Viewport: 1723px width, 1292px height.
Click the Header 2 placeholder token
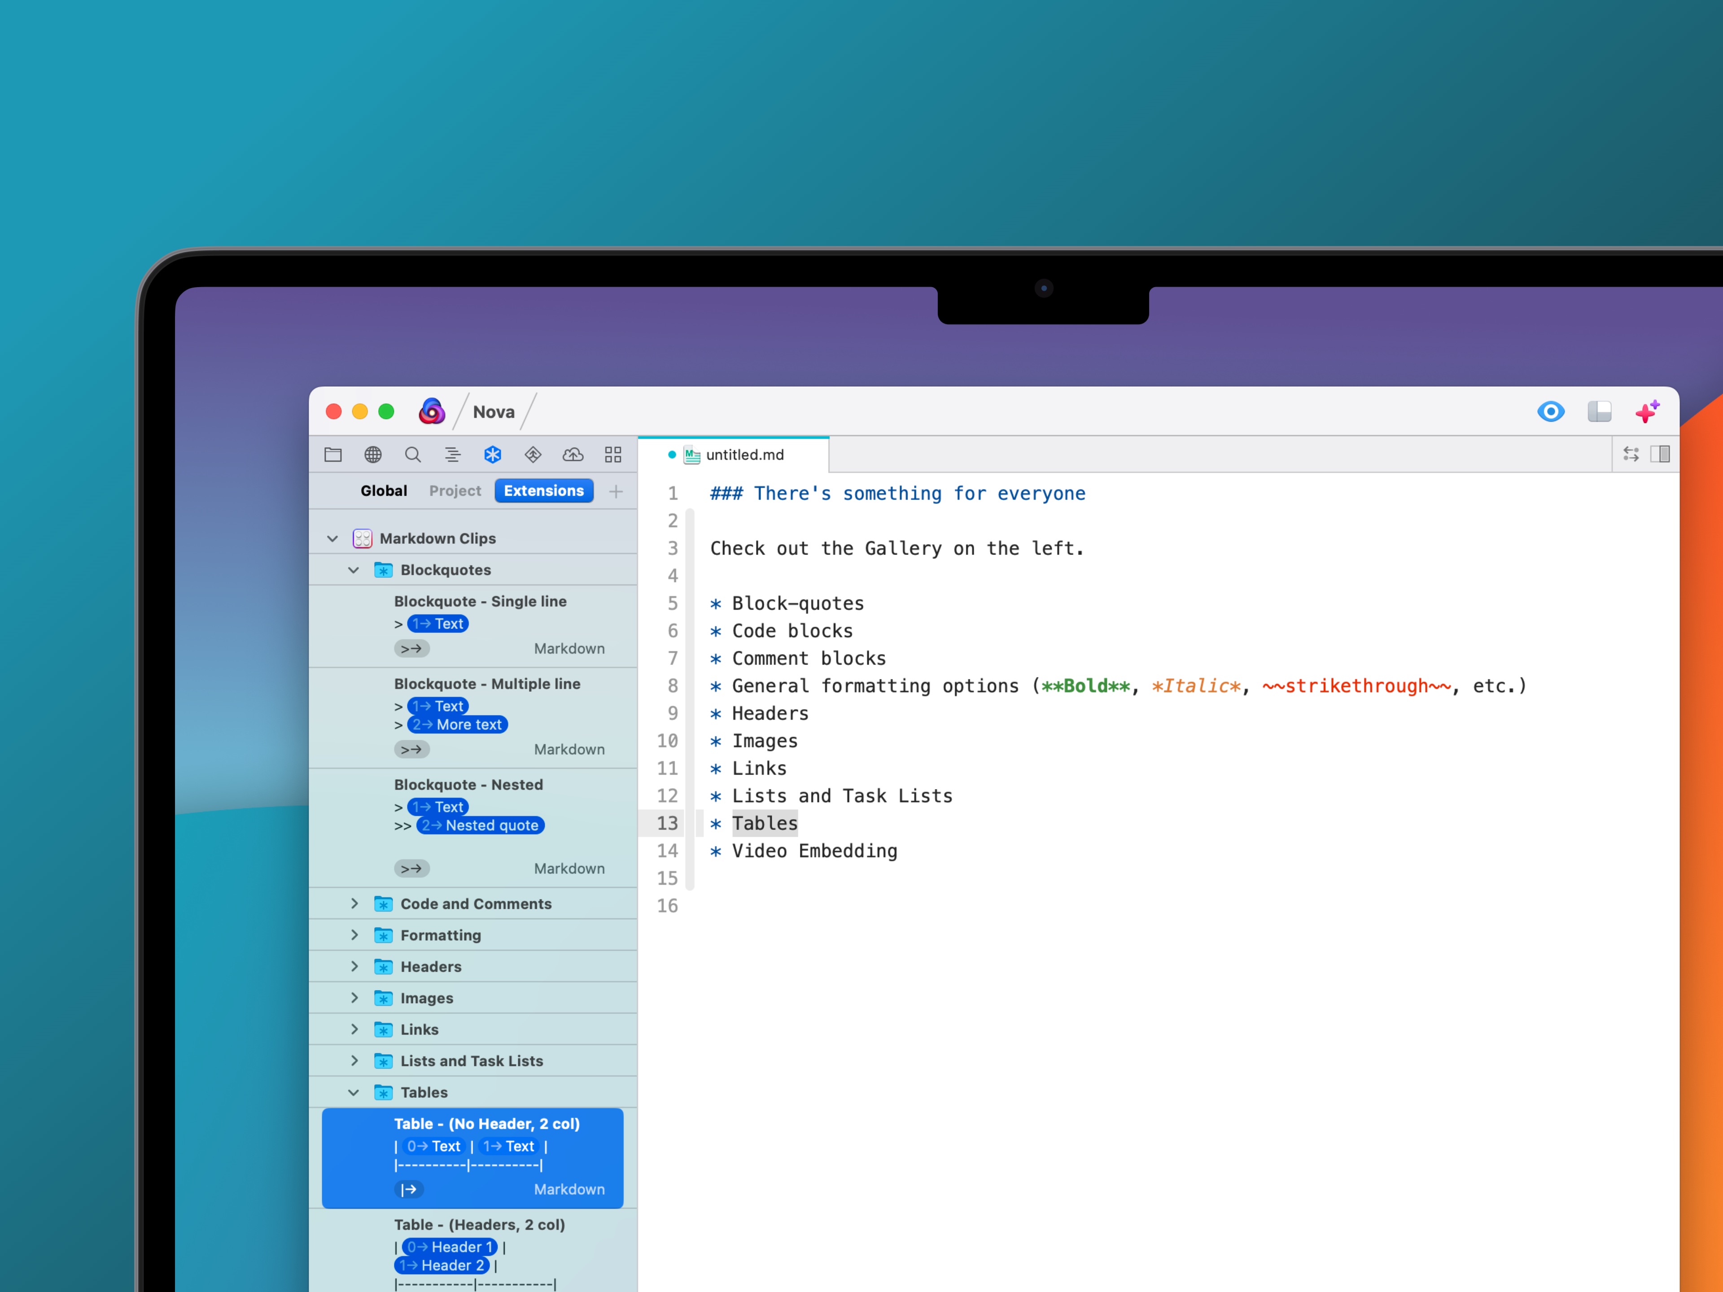click(x=442, y=1266)
